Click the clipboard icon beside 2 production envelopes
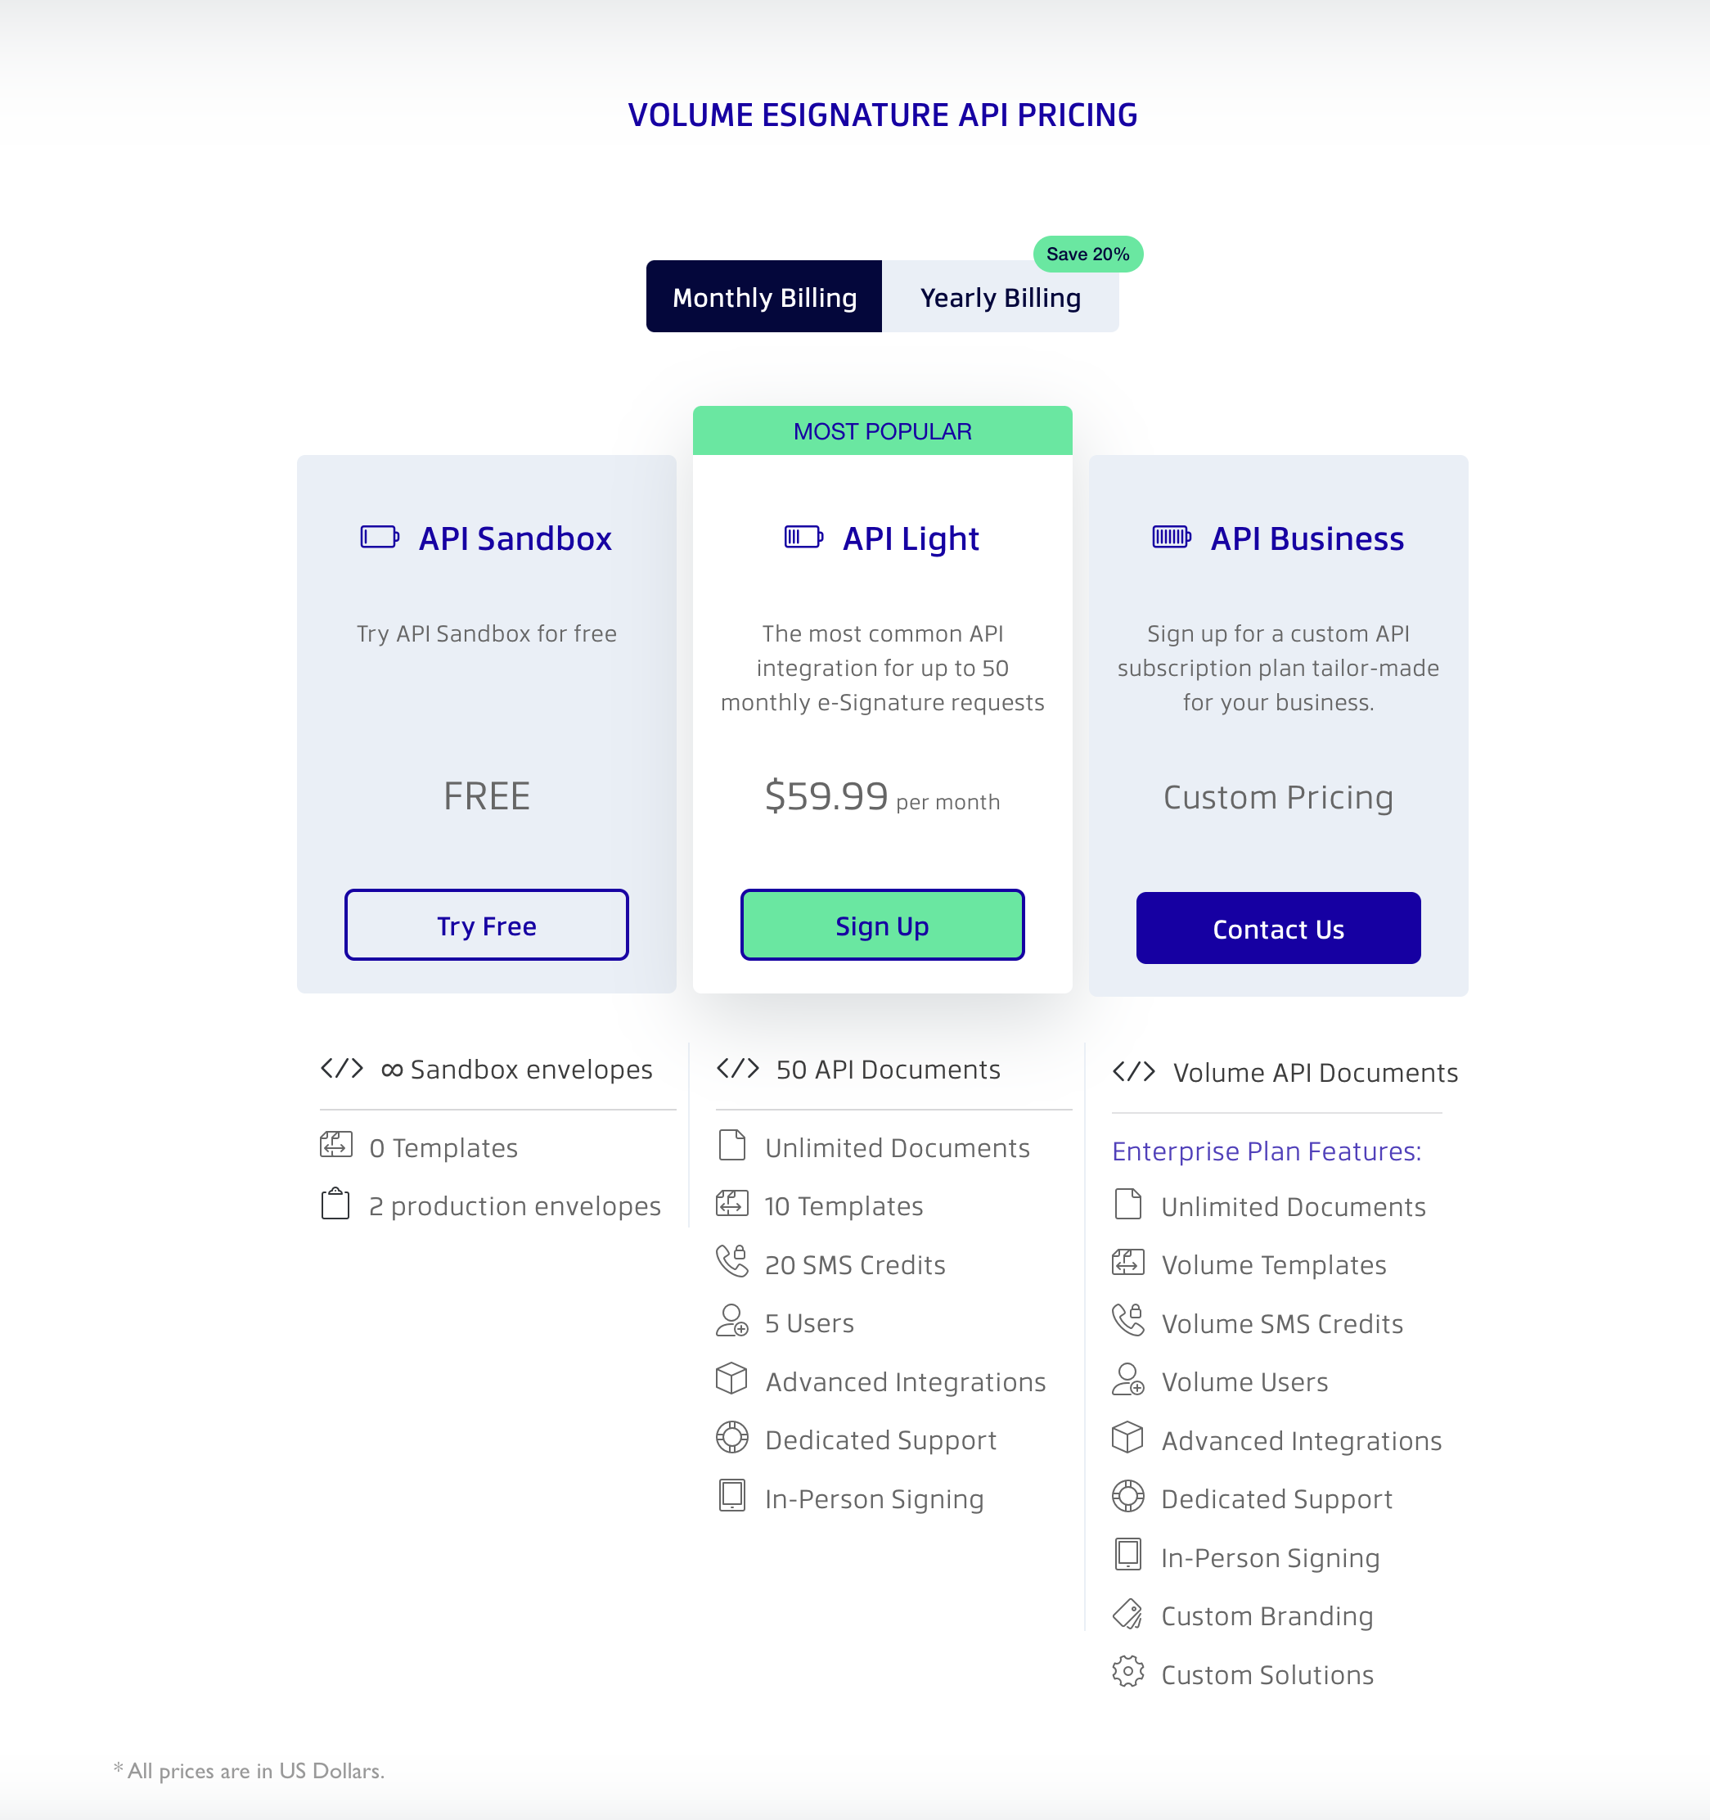This screenshot has height=1820, width=1710. click(335, 1203)
